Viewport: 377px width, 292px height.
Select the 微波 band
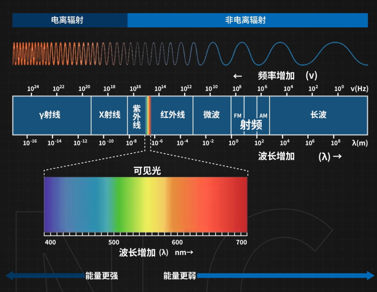pos(212,115)
